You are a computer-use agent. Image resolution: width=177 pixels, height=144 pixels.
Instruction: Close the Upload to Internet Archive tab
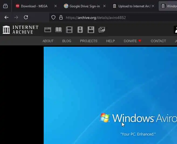153,6
